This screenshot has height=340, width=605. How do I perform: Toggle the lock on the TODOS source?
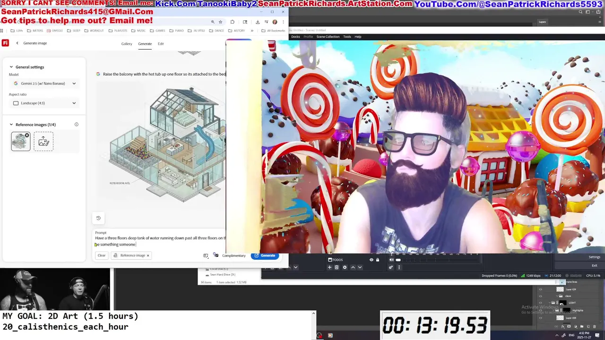pyautogui.click(x=377, y=260)
